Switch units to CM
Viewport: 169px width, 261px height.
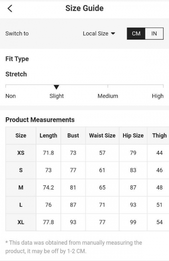point(136,33)
